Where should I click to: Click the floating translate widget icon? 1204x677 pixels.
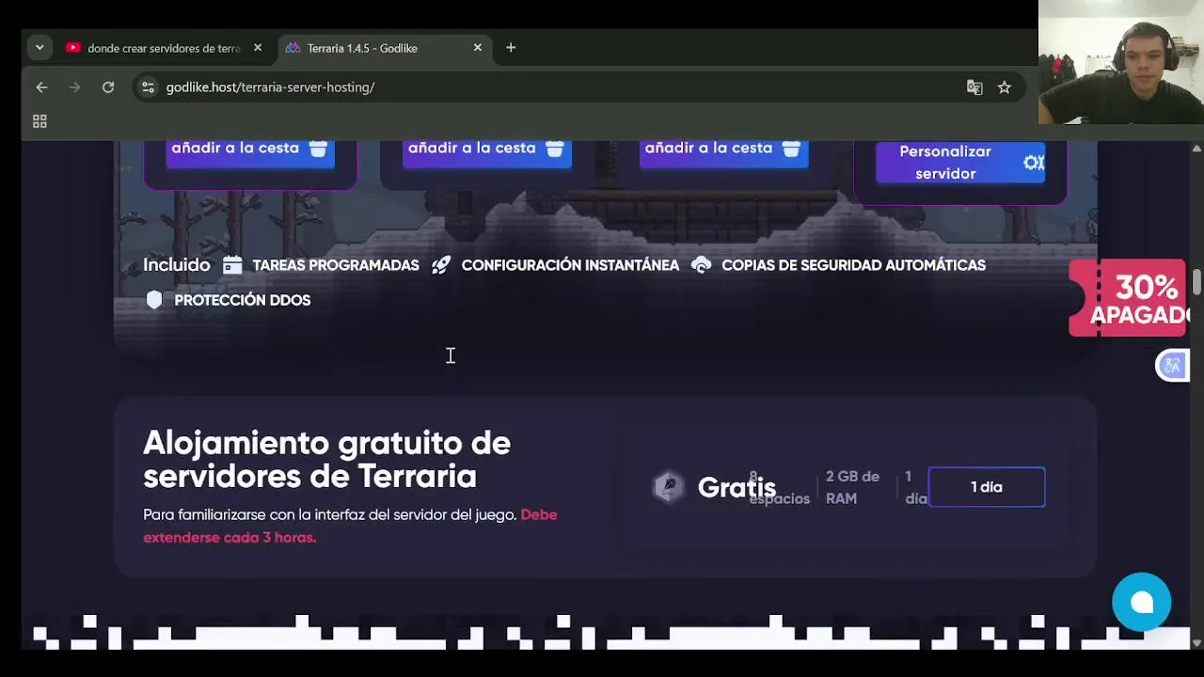1172,365
